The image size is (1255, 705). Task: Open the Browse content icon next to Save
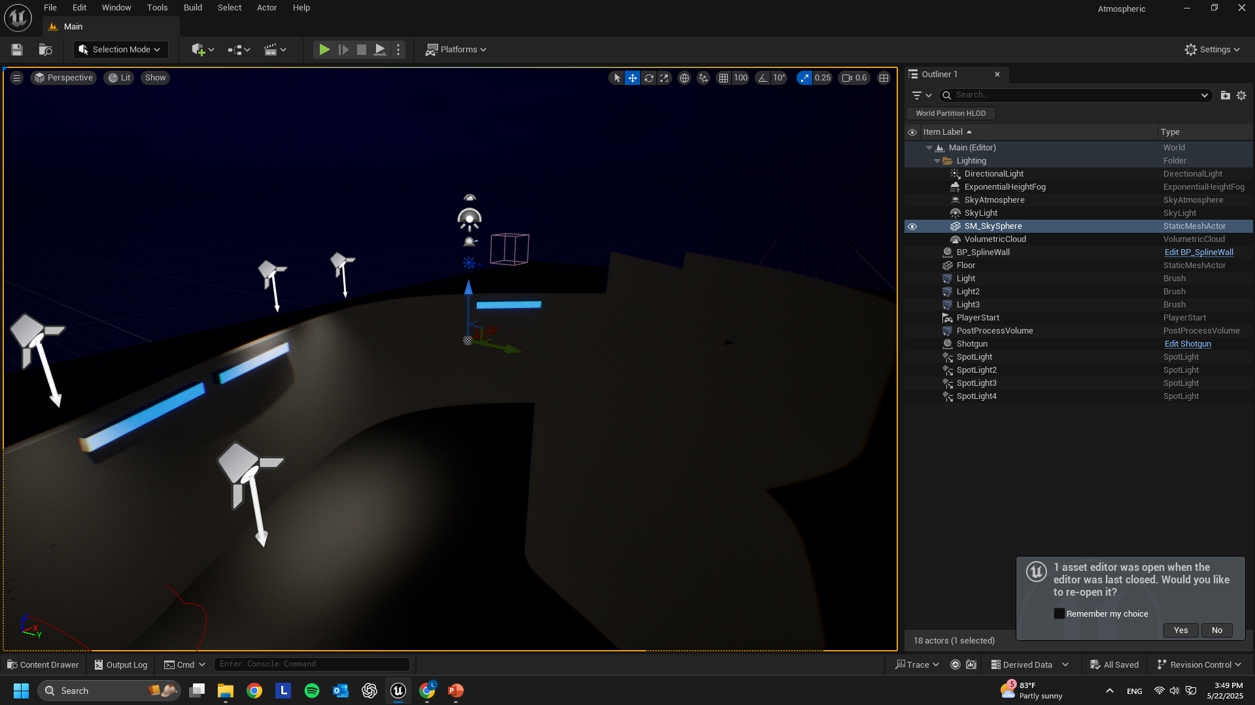point(45,50)
